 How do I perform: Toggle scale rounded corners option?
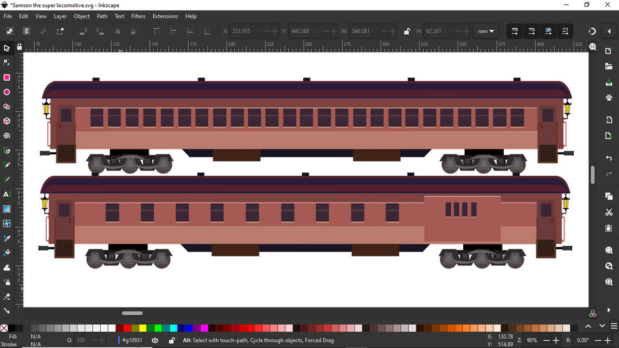(x=532, y=31)
